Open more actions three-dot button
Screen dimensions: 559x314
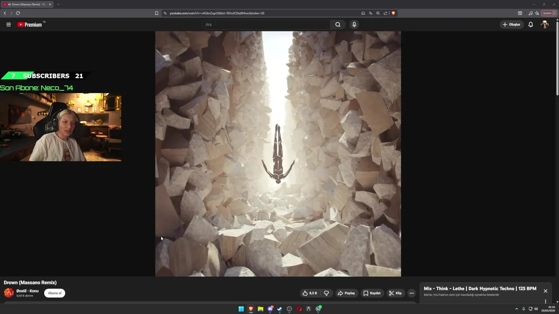click(411, 293)
